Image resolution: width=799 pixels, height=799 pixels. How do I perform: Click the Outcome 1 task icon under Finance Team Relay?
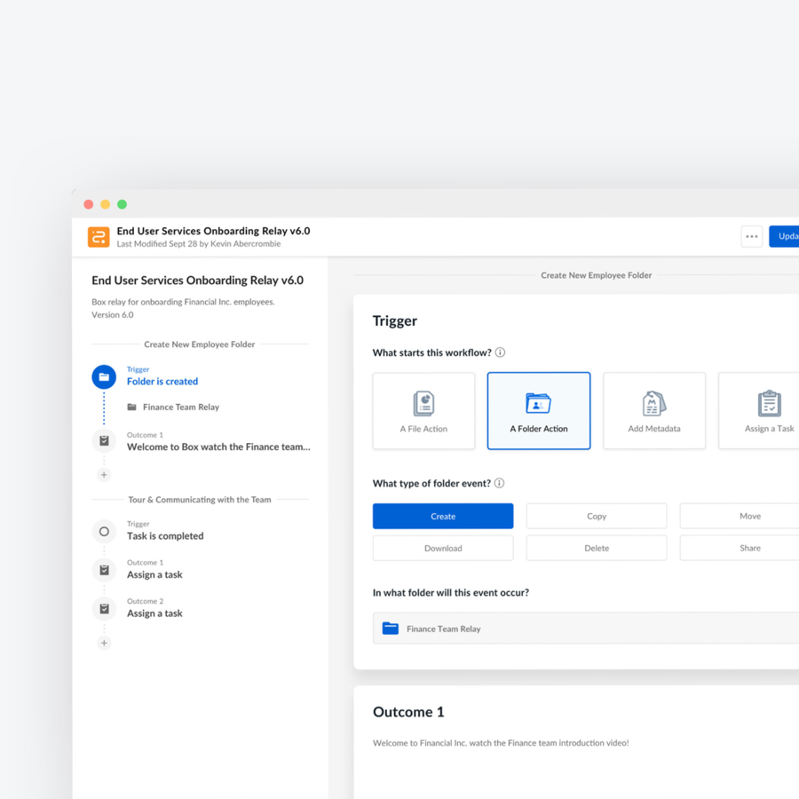[104, 441]
